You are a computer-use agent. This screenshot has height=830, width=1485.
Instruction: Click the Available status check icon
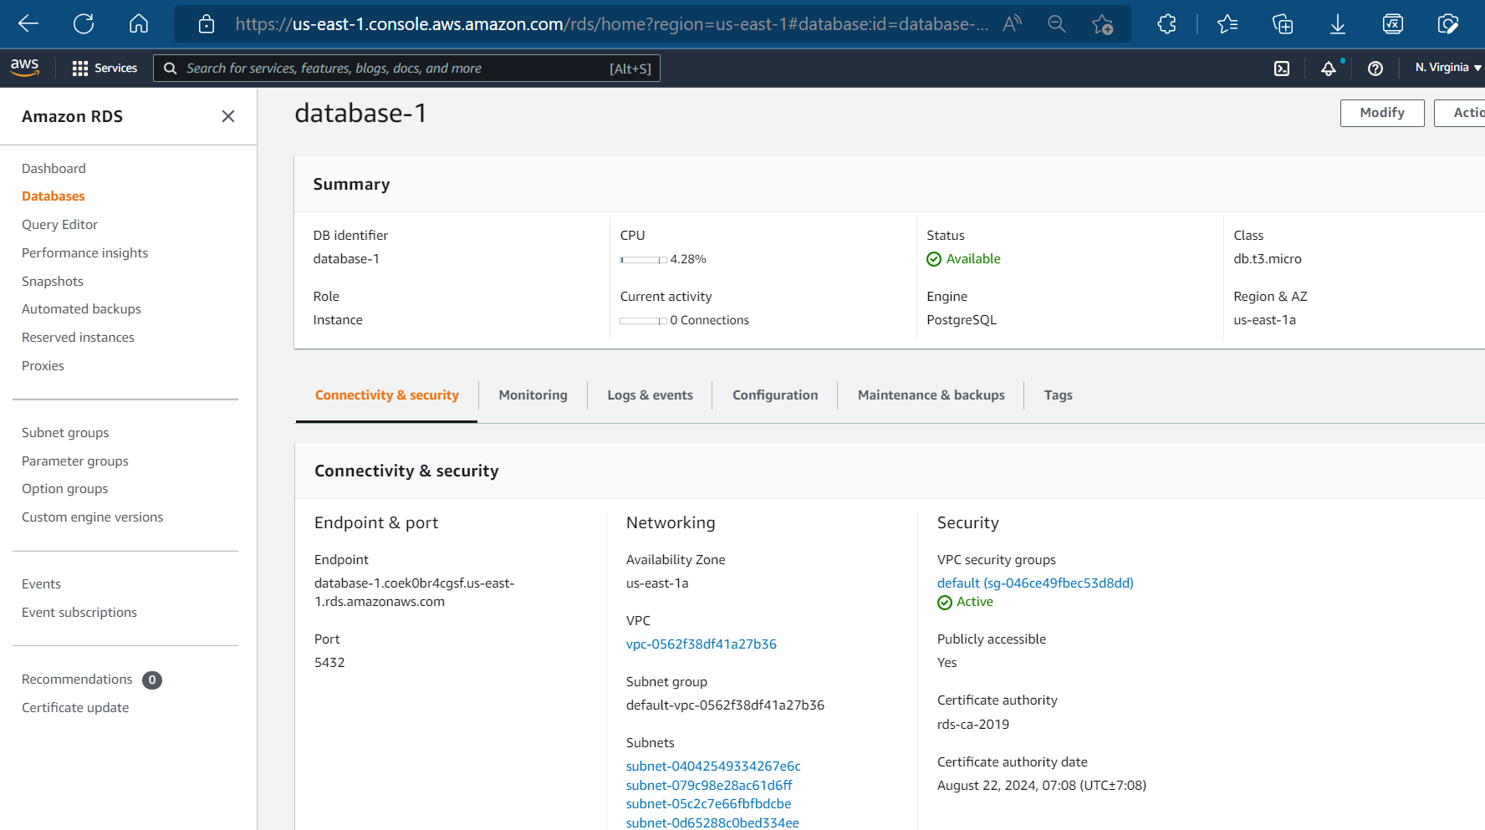(934, 259)
